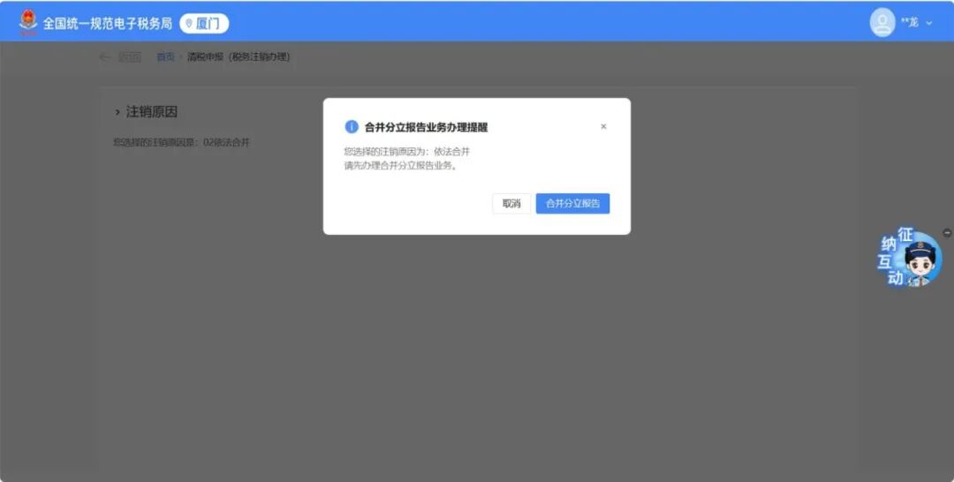
Task: Minimize the 征纳互动 floating widget
Action: (947, 233)
